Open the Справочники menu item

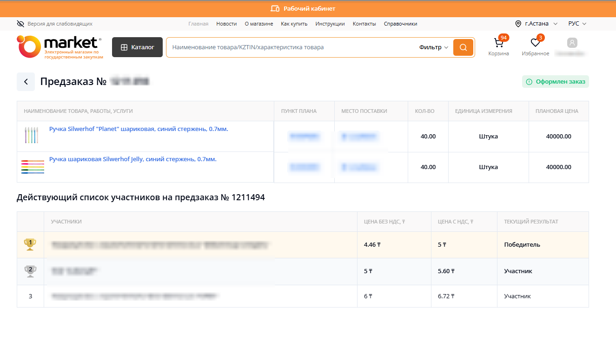pyautogui.click(x=400, y=24)
